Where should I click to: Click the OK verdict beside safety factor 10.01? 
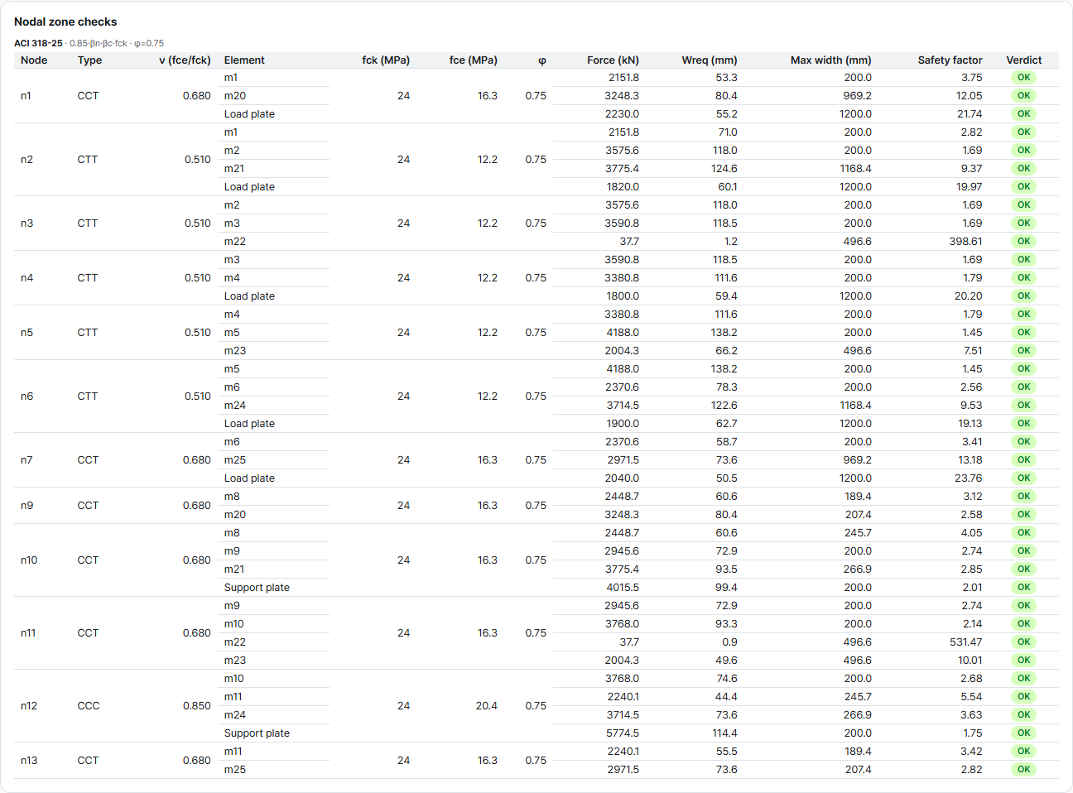click(x=1024, y=660)
